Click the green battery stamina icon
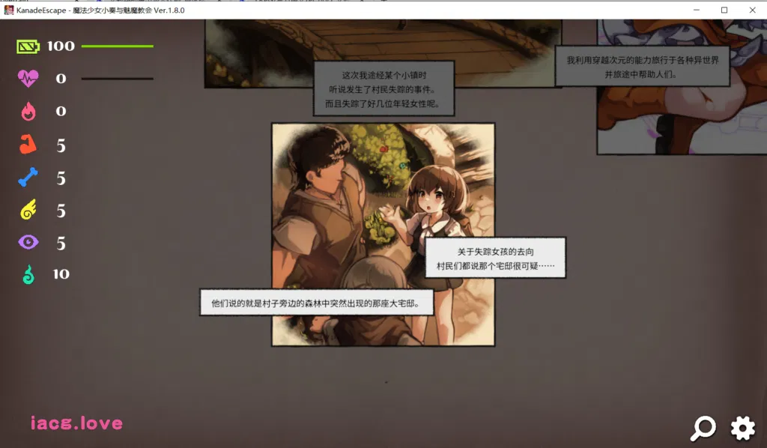The image size is (767, 448). (28, 46)
